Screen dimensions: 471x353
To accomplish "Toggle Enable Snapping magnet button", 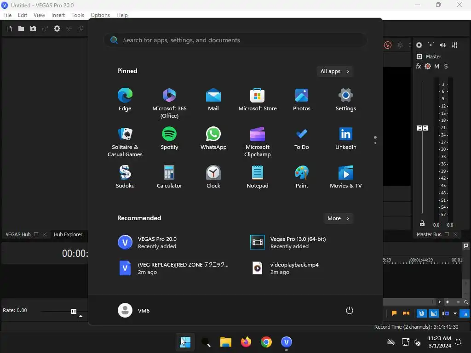I will pos(422,313).
